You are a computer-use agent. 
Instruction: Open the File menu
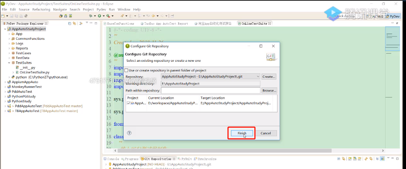[5, 9]
